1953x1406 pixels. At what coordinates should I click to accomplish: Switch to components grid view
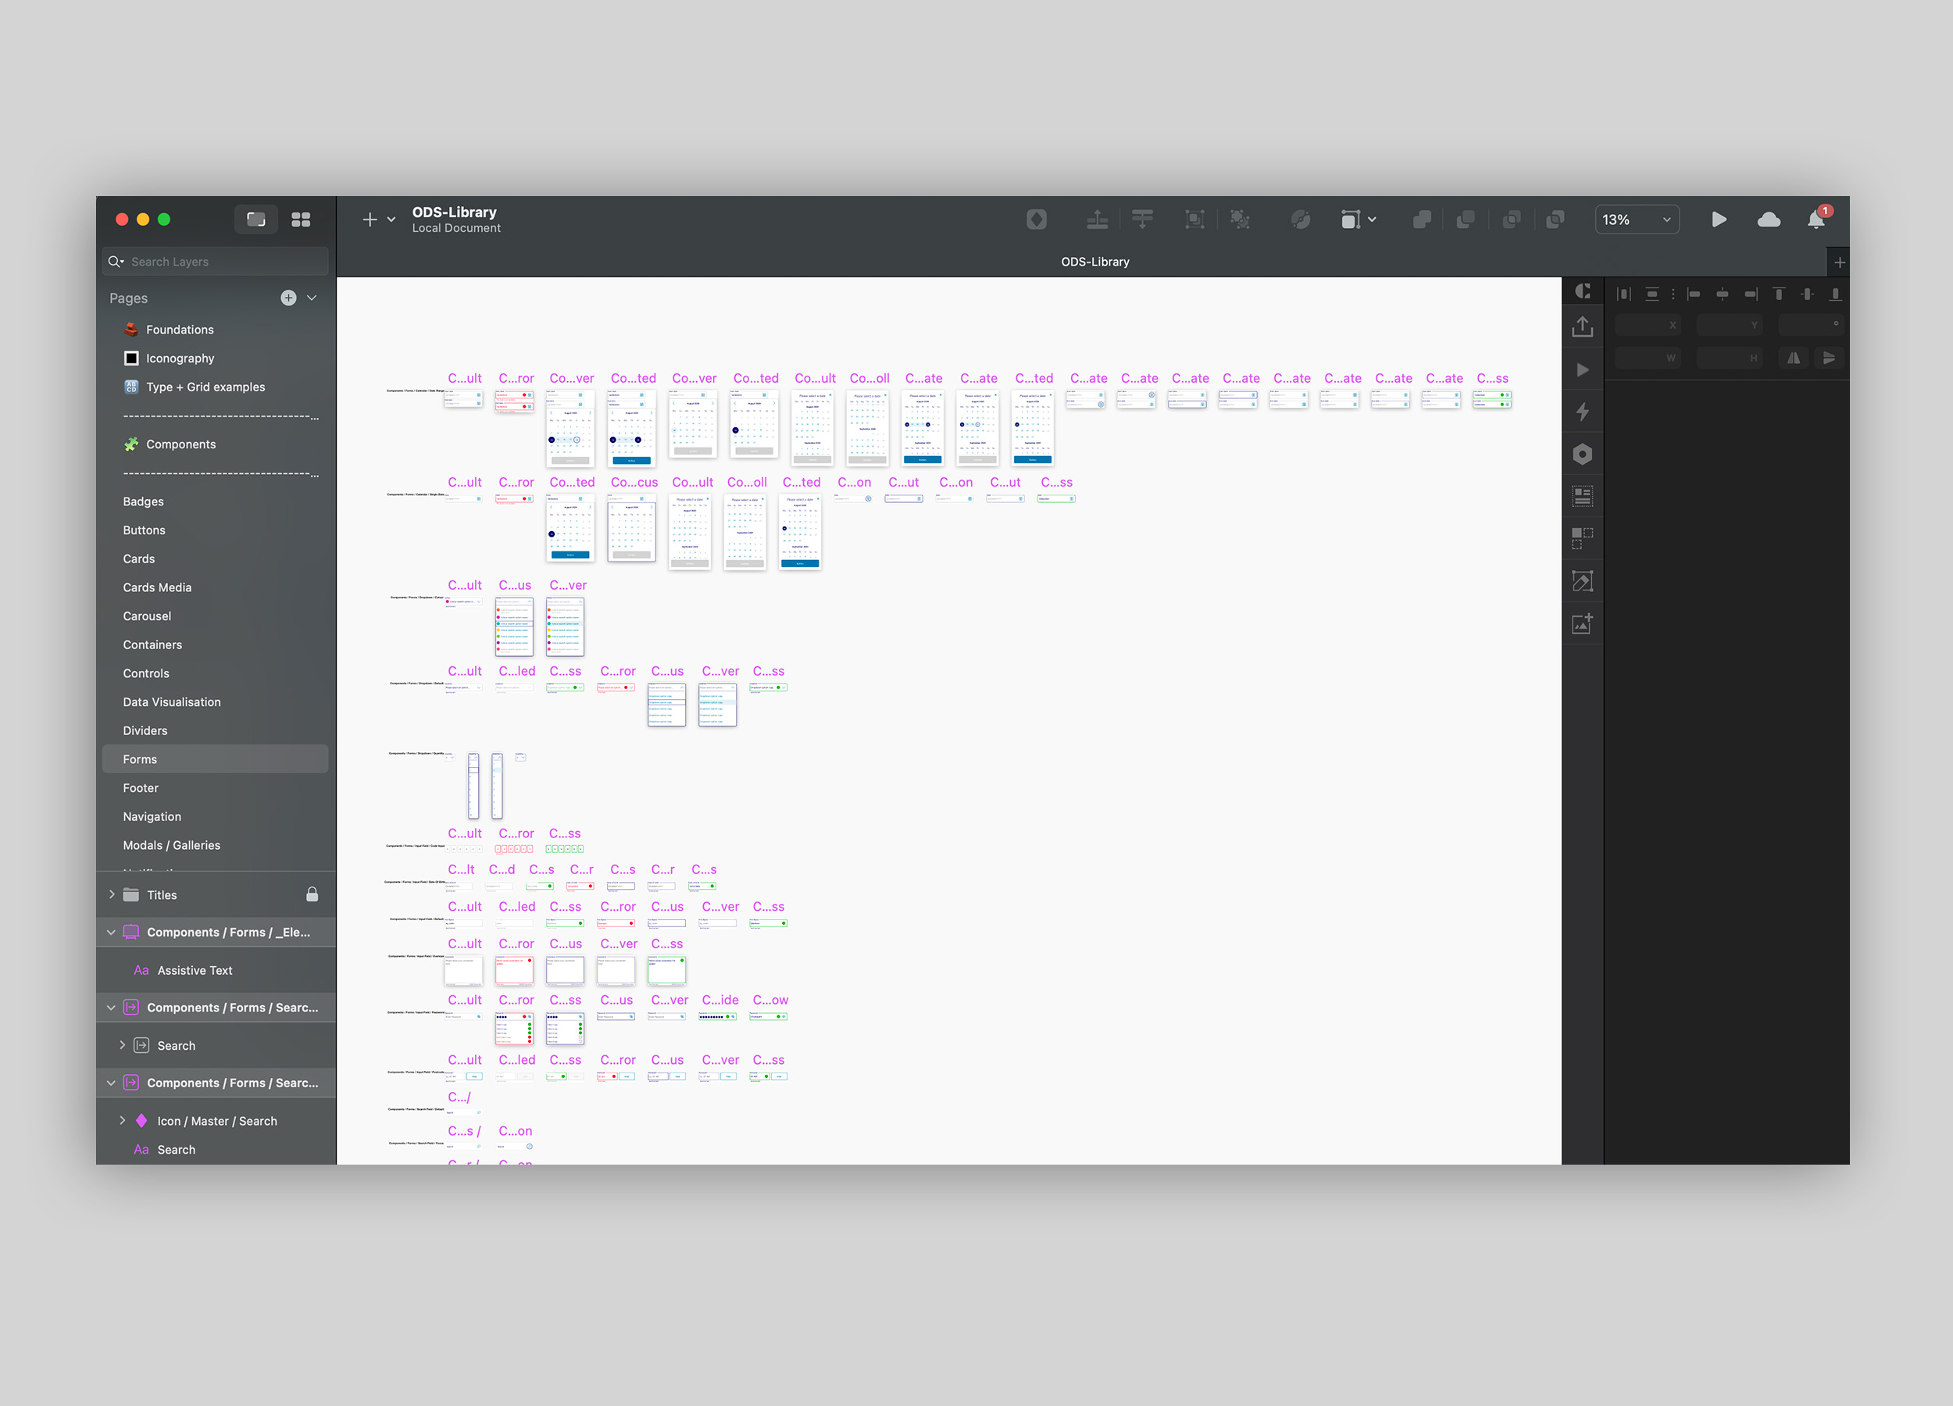(x=301, y=219)
